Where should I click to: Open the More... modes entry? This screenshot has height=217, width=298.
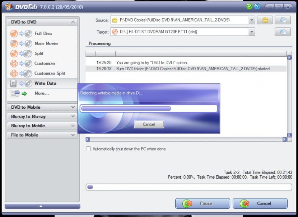(x=42, y=93)
